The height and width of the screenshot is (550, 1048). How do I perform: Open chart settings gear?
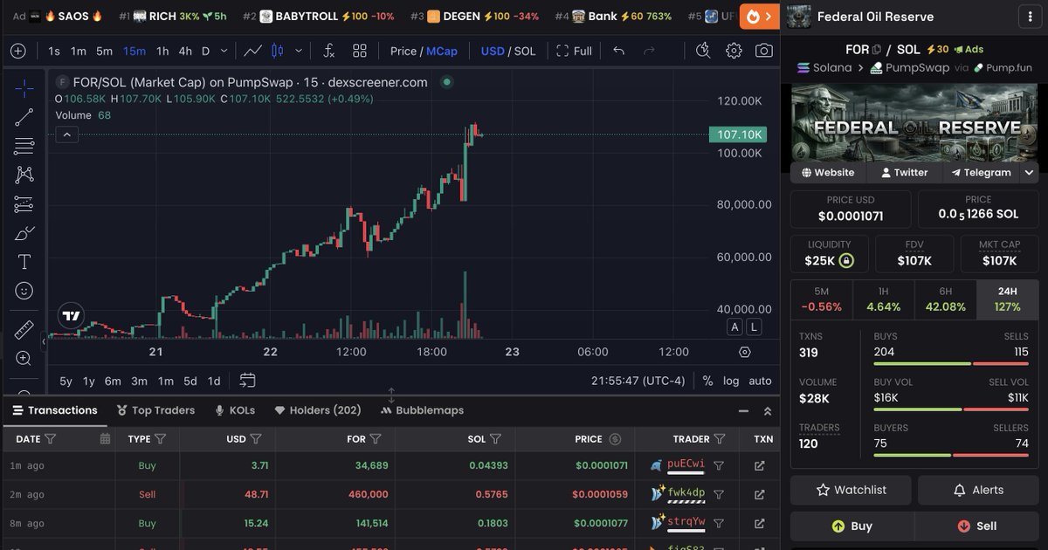click(x=734, y=51)
